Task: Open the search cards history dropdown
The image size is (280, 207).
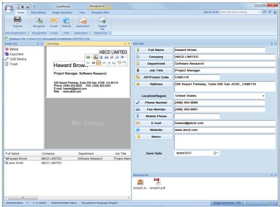Action: click(260, 12)
